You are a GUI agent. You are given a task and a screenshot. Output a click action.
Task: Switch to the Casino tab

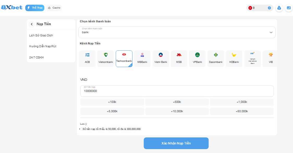(54, 8)
